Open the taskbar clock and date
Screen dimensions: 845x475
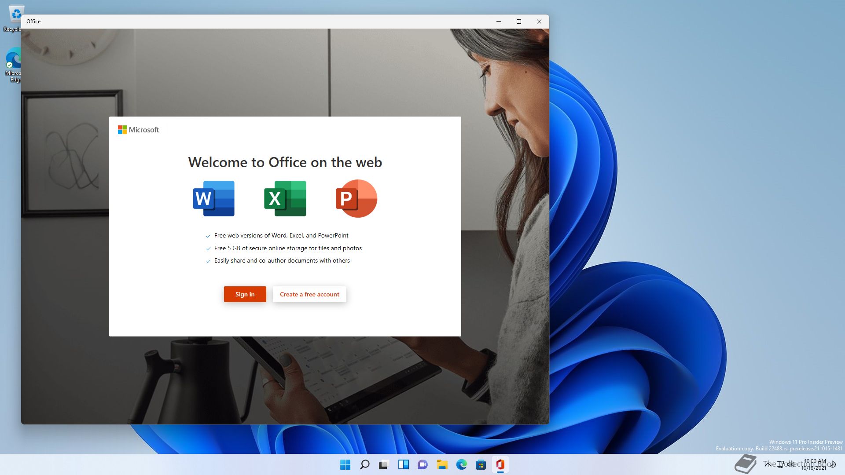tap(814, 464)
